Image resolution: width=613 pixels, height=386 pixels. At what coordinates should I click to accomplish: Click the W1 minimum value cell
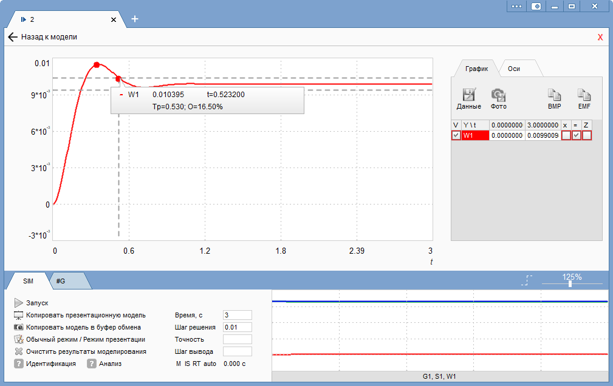[x=507, y=135]
